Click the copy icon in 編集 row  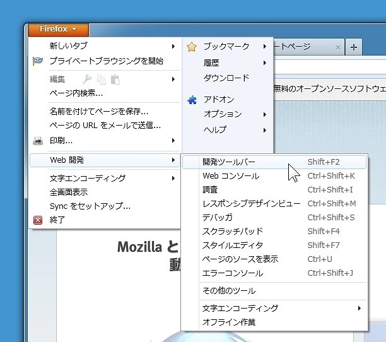tap(101, 80)
